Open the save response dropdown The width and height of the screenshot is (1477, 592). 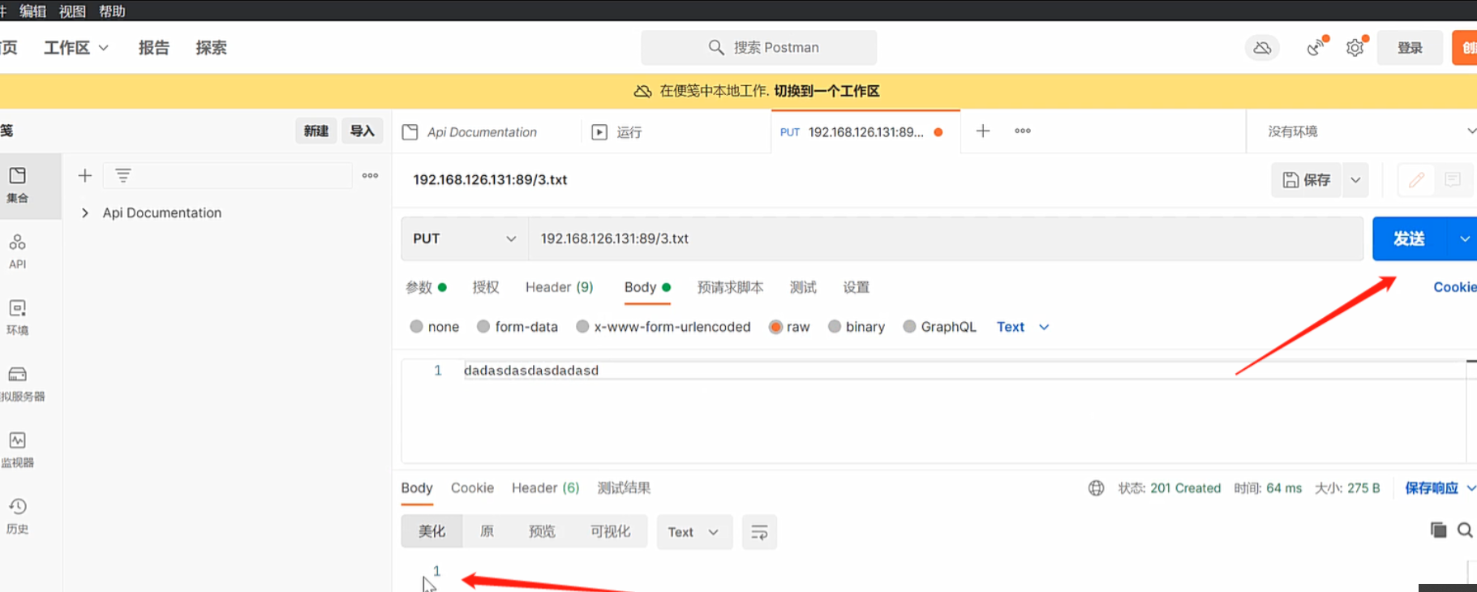pos(1440,487)
